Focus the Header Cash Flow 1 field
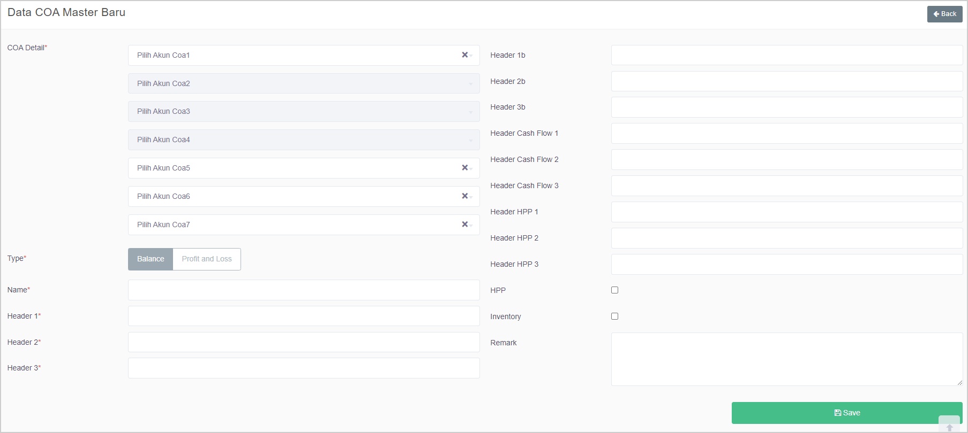The width and height of the screenshot is (968, 433). coord(786,134)
